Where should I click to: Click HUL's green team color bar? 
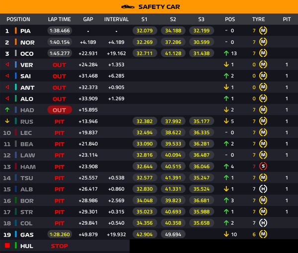[x=16, y=246]
